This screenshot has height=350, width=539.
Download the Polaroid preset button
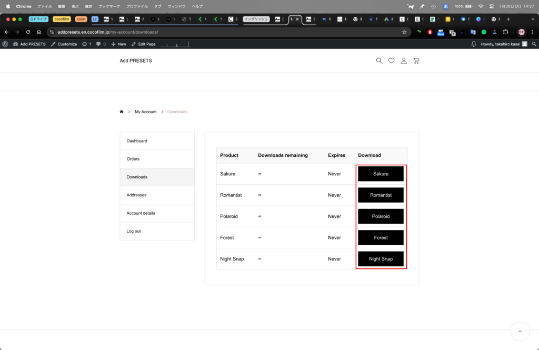click(x=381, y=216)
